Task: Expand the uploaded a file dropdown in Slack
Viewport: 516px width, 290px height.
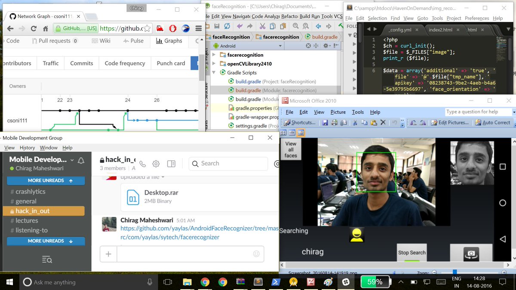Action: click(163, 177)
